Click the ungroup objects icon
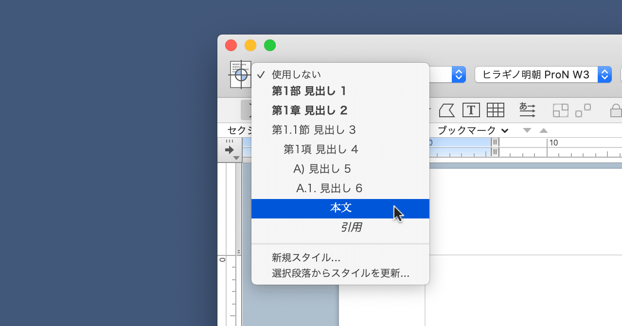The image size is (622, 326). coord(583,110)
